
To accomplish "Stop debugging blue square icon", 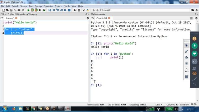I will [x=69, y=10].
